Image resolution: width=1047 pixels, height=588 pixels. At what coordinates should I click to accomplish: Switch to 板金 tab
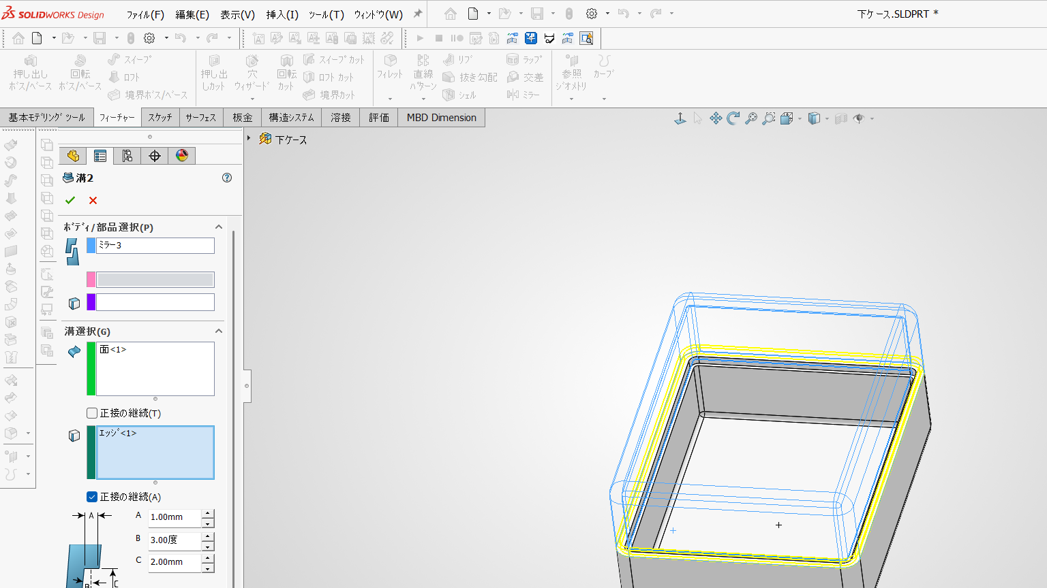(242, 118)
